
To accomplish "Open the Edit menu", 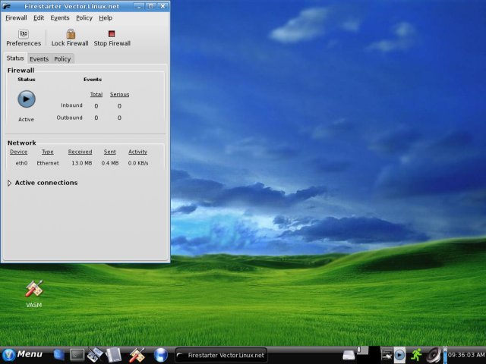I will coord(39,17).
